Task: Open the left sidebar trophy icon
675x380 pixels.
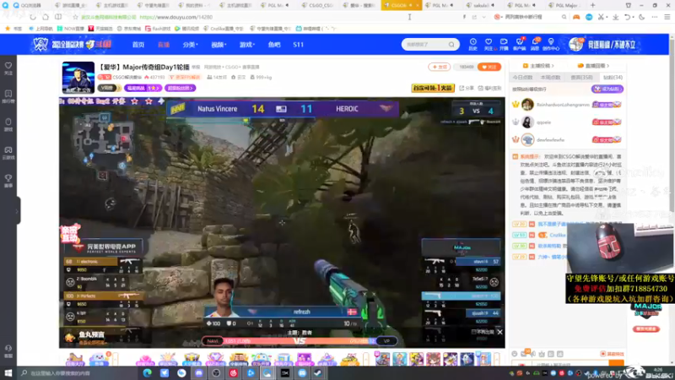Action: tap(8, 181)
